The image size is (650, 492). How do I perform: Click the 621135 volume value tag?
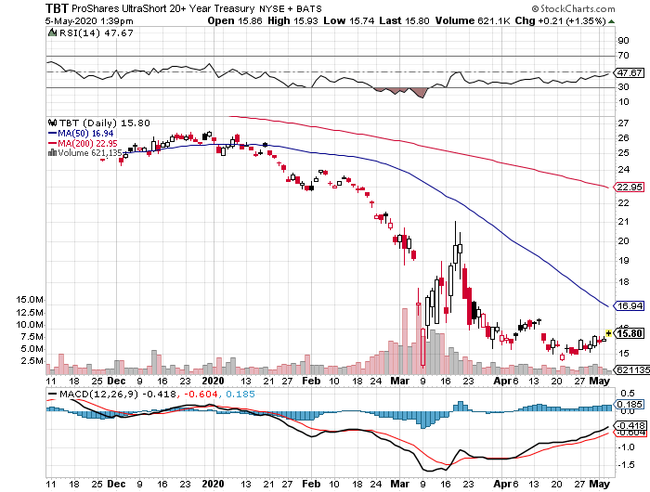click(x=632, y=369)
